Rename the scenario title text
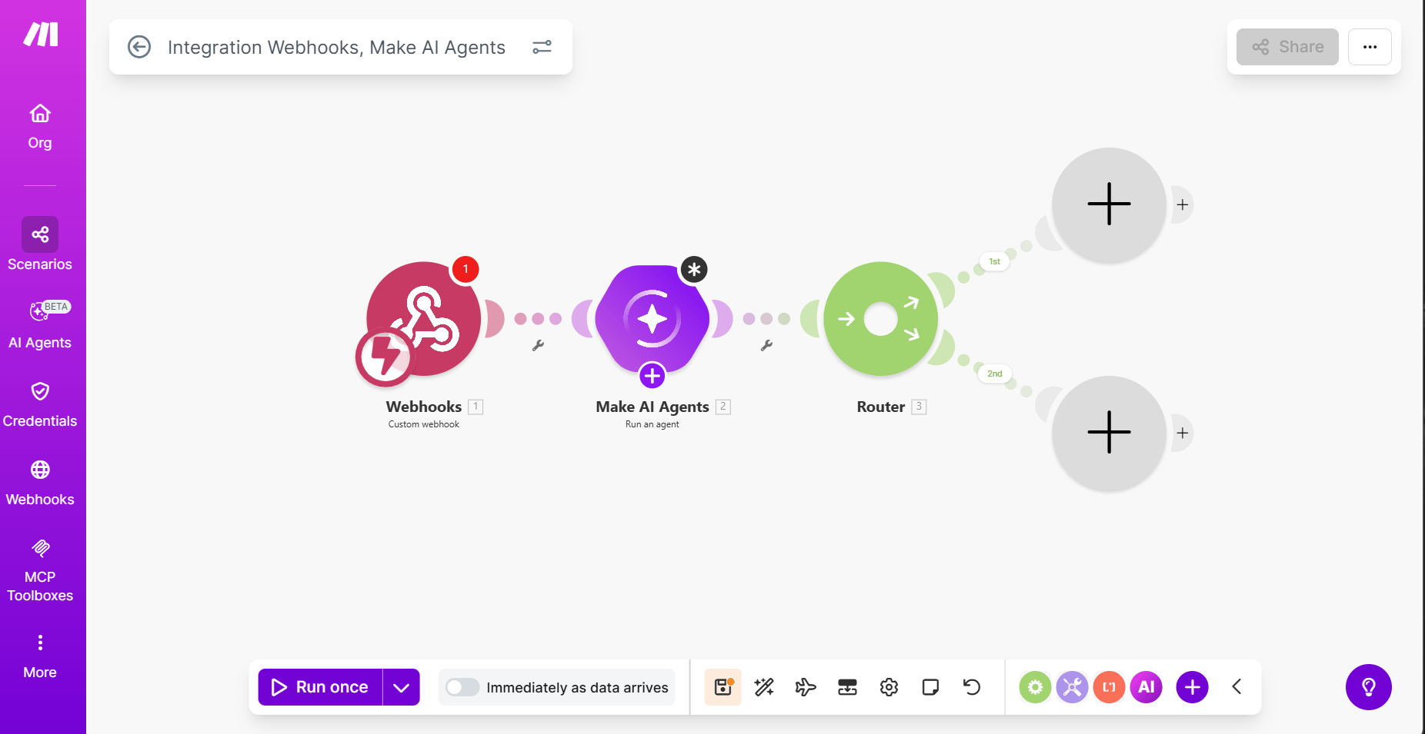The height and width of the screenshot is (734, 1425). 336,48
